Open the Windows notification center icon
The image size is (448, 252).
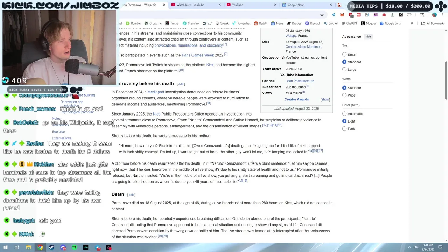[x=441, y=247]
